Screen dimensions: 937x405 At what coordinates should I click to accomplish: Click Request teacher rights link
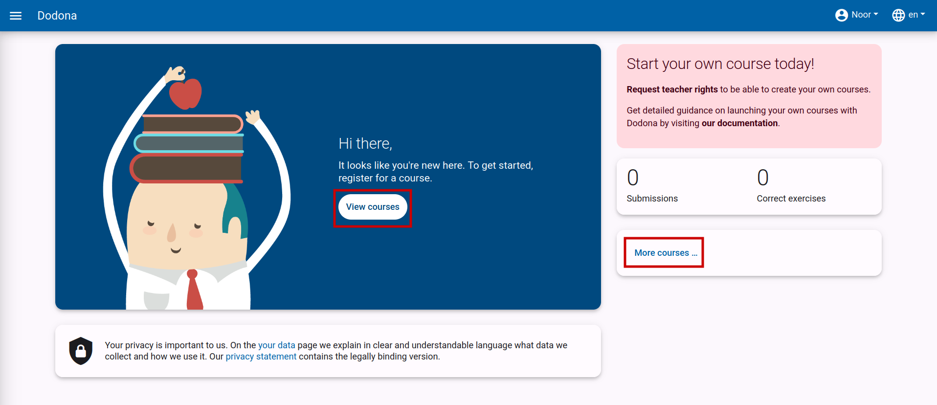[x=672, y=90]
